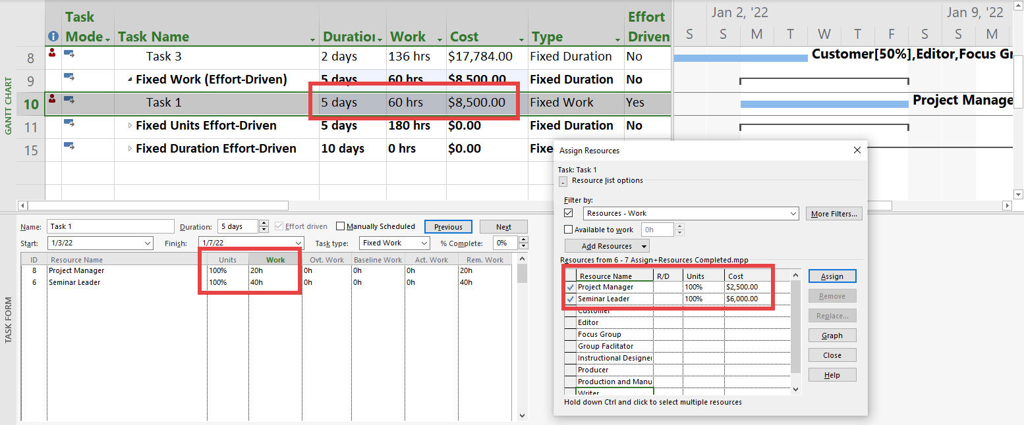Viewport: 1024px width, 425px height.
Task: Click the Effort Driven column header
Action: [x=648, y=27]
